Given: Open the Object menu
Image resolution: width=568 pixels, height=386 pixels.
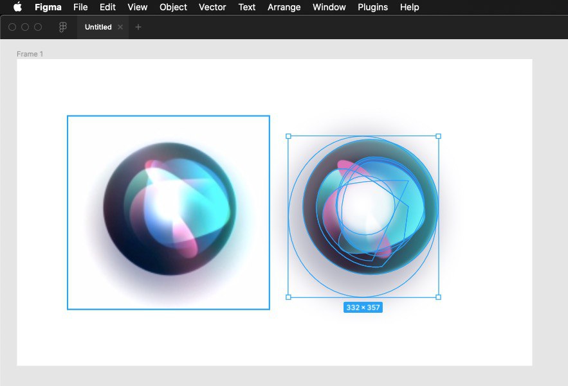Looking at the screenshot, I should 173,7.
